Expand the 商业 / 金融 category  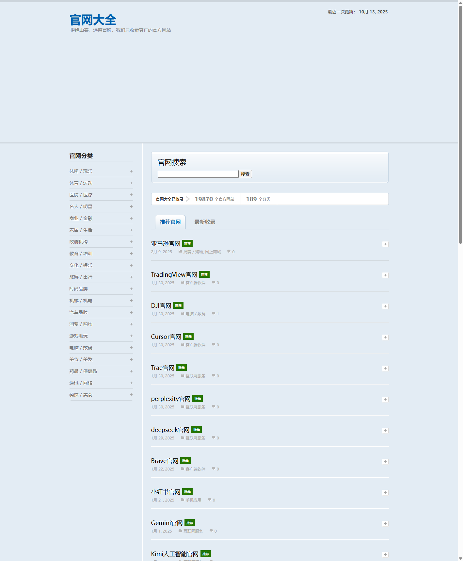[131, 218]
